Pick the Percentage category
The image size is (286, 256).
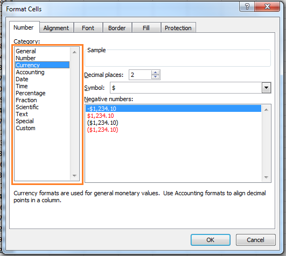click(x=43, y=93)
